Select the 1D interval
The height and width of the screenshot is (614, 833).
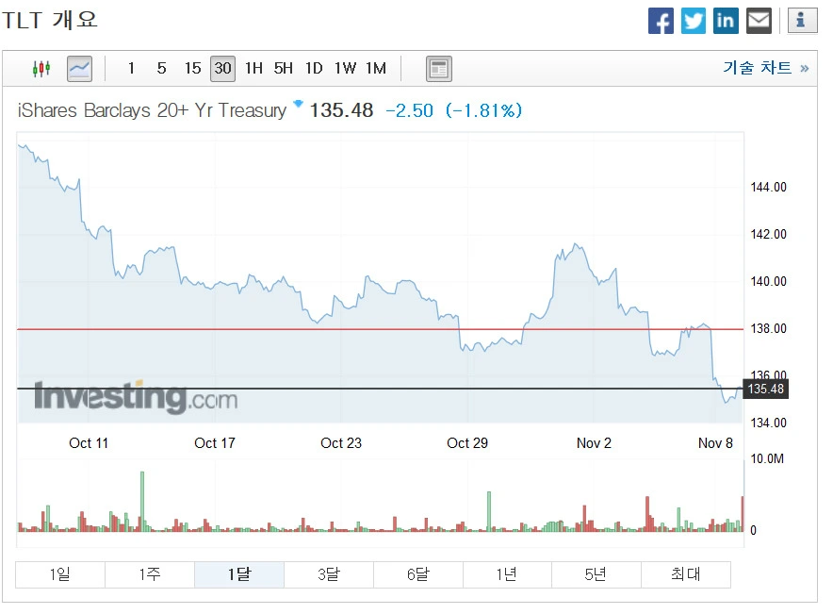click(314, 69)
